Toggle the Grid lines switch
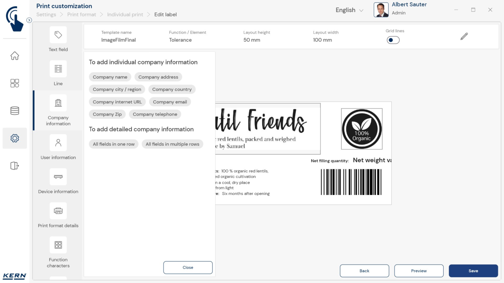The image size is (504, 283). [393, 40]
